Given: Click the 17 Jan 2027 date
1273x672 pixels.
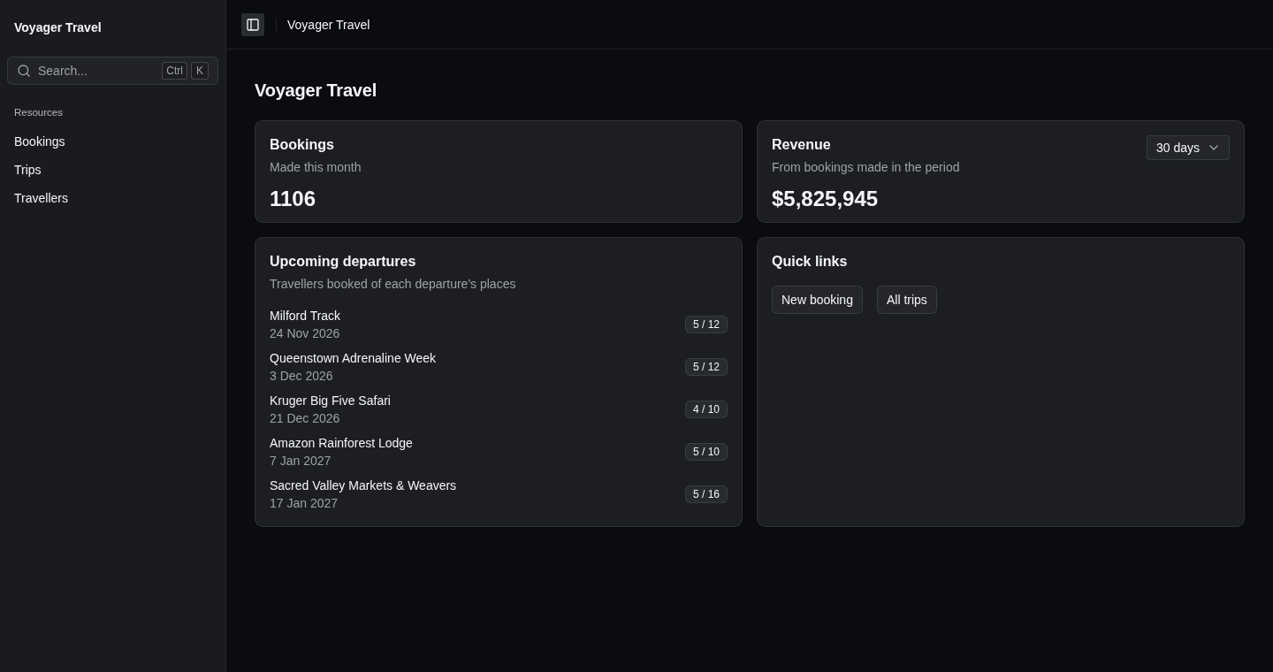Looking at the screenshot, I should [303, 503].
